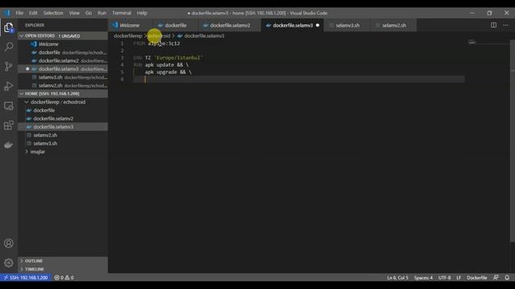Open the Go menu

[89, 13]
